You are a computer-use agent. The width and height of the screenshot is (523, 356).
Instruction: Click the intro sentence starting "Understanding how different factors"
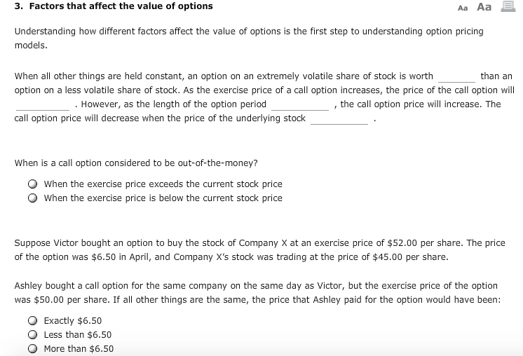249,38
